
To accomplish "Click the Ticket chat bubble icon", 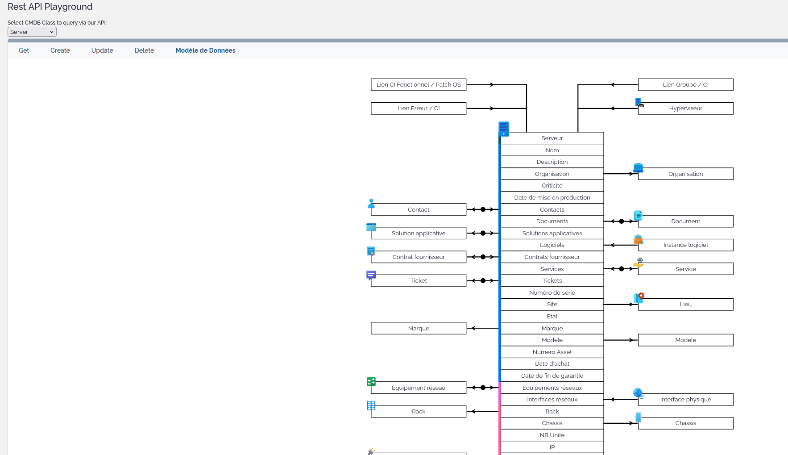I will pos(371,275).
